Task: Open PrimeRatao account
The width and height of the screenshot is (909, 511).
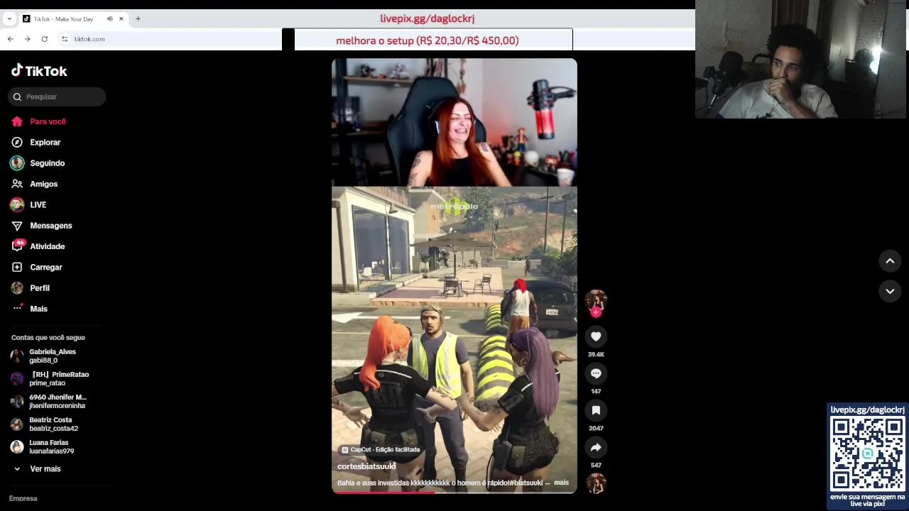Action: [x=50, y=378]
